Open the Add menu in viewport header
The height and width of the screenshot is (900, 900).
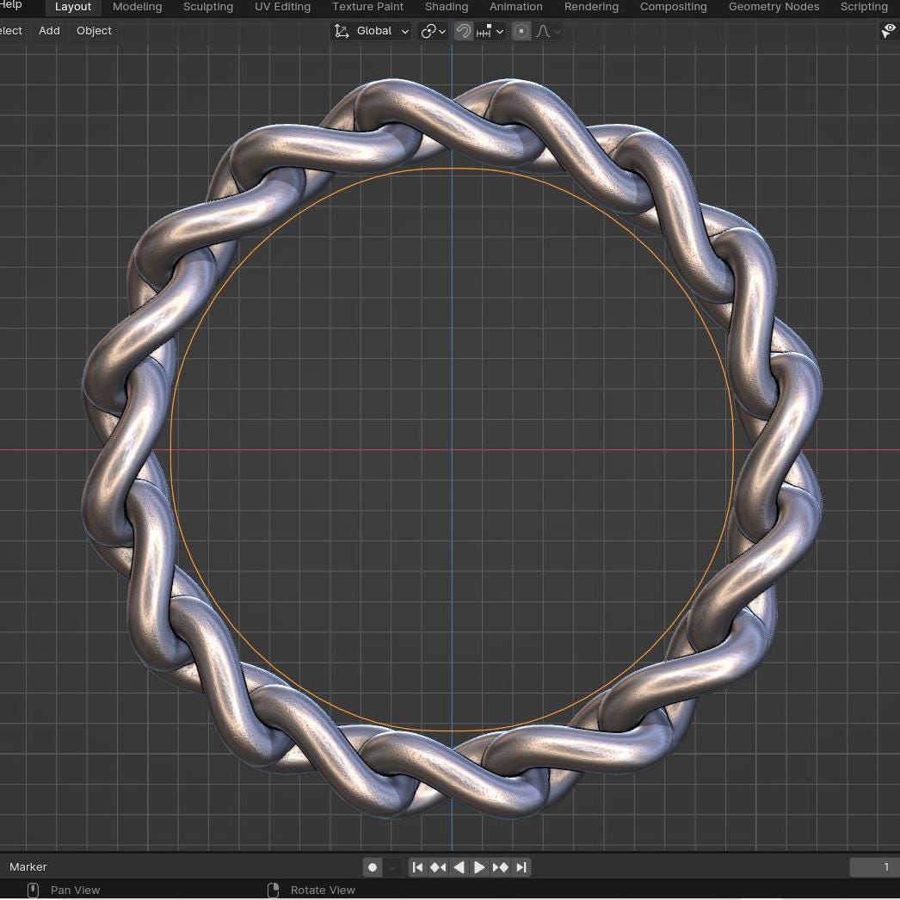pyautogui.click(x=49, y=31)
